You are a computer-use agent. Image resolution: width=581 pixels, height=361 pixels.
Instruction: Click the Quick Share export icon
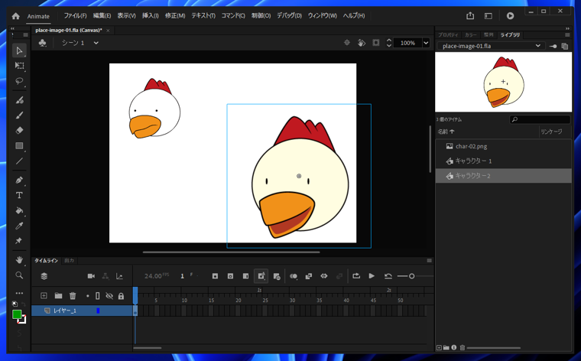coord(470,15)
